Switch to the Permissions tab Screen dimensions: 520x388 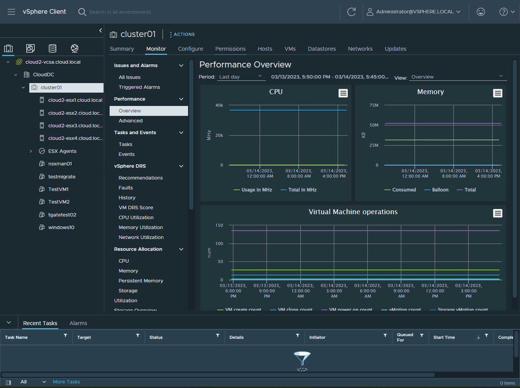[230, 49]
